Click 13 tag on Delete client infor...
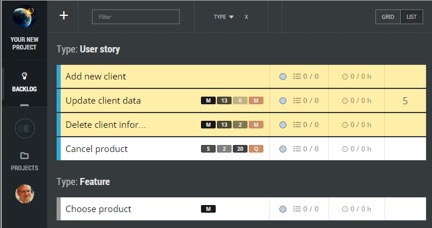 pos(225,125)
